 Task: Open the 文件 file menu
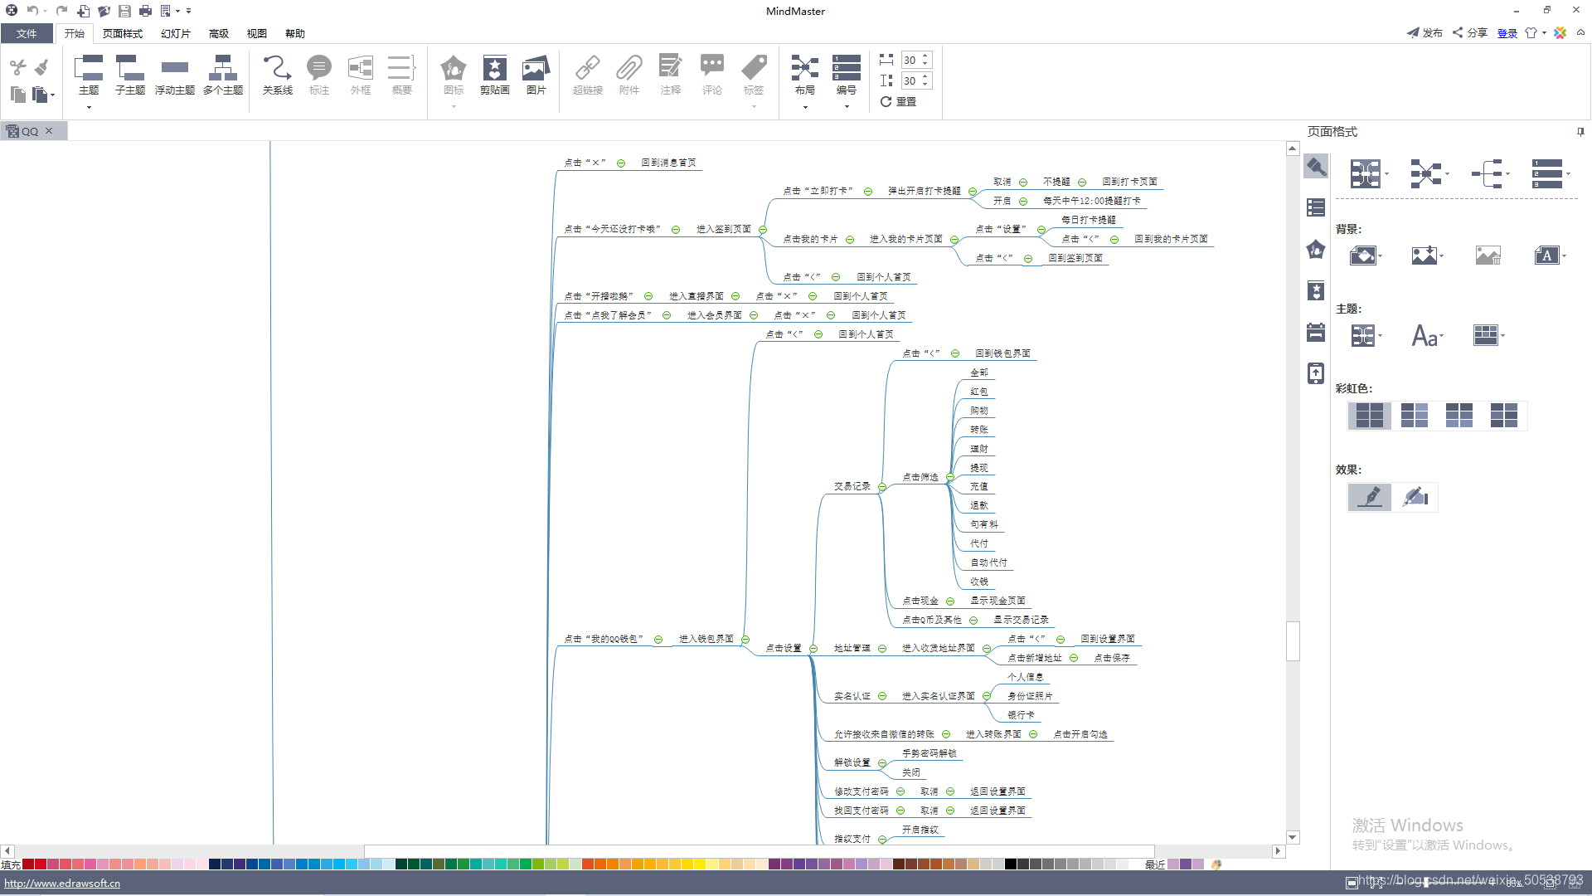27,34
